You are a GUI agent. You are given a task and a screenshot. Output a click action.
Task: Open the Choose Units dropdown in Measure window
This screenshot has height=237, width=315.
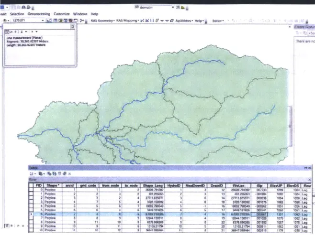(26, 32)
